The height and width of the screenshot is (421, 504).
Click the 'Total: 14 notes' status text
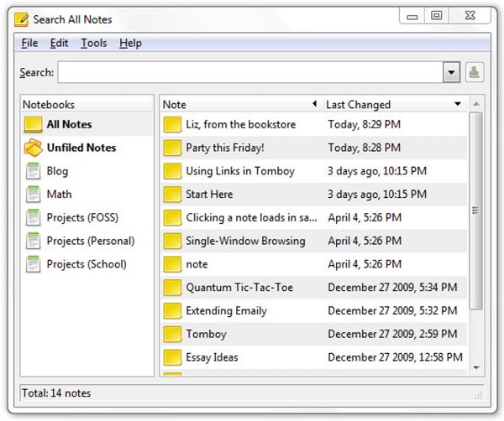click(x=56, y=393)
